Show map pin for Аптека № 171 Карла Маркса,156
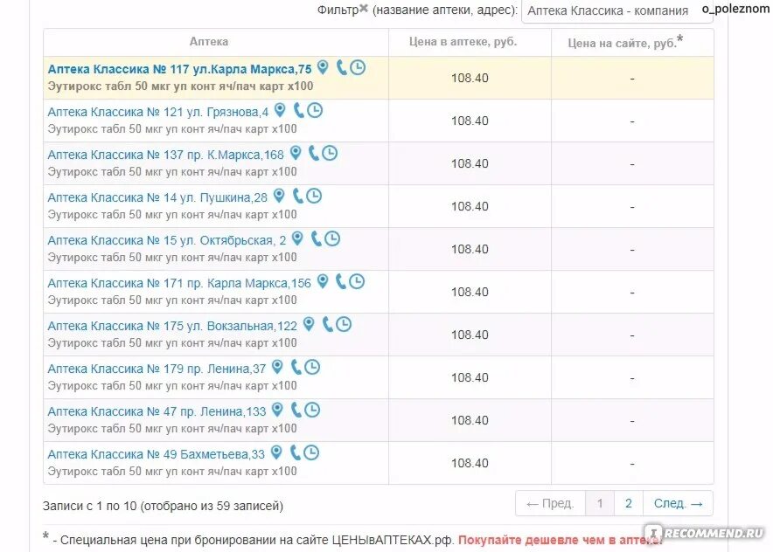 pos(323,281)
